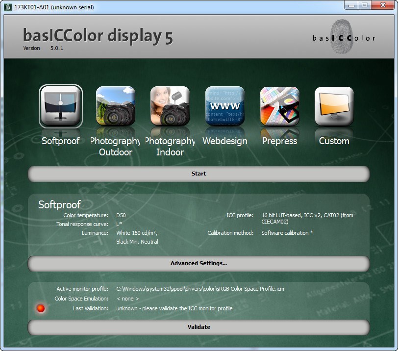Click 'Black Min. Neutral' luminance text
The width and height of the screenshot is (398, 351).
(x=137, y=242)
